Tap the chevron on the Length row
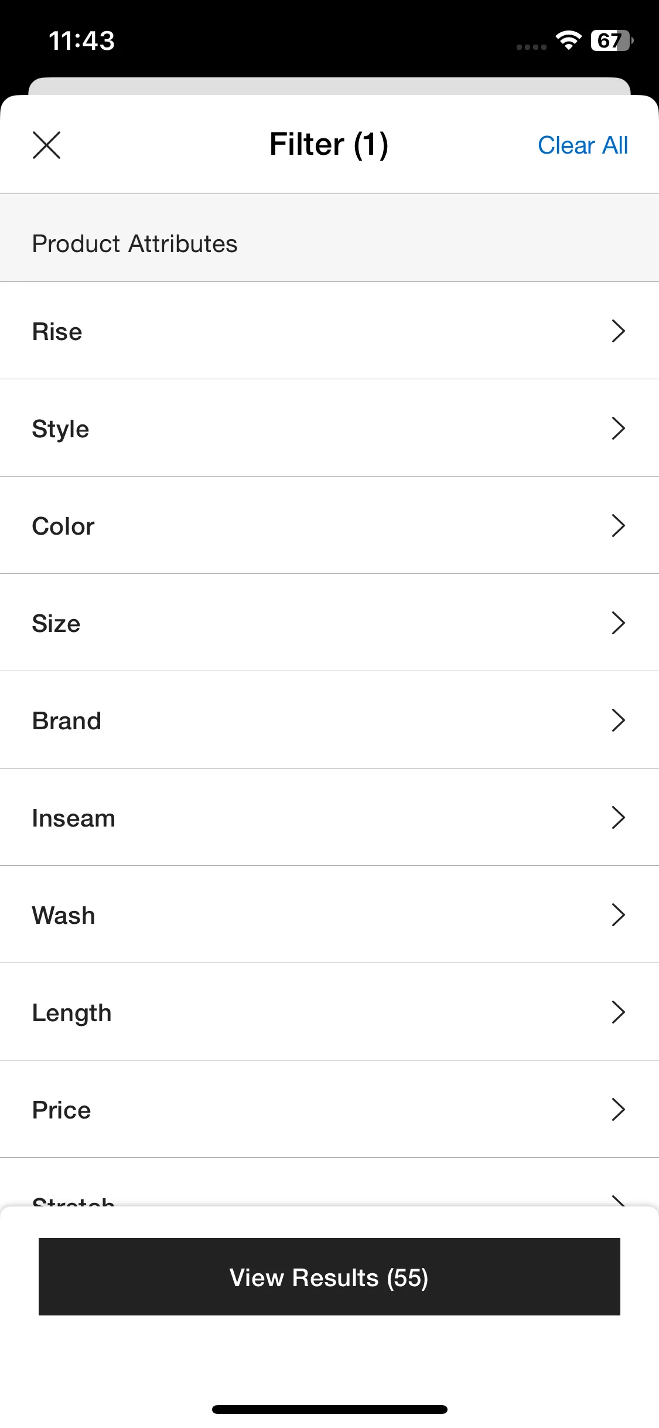This screenshot has height=1428, width=659. (x=618, y=1012)
